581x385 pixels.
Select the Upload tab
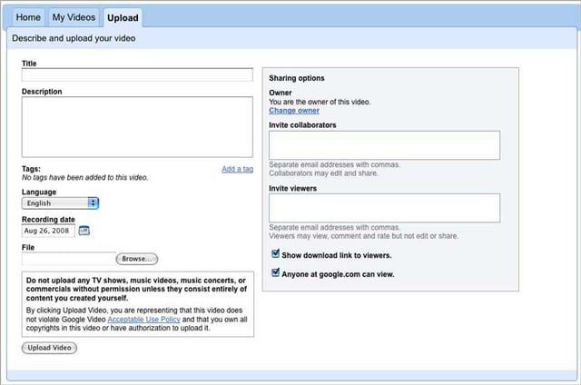click(122, 17)
